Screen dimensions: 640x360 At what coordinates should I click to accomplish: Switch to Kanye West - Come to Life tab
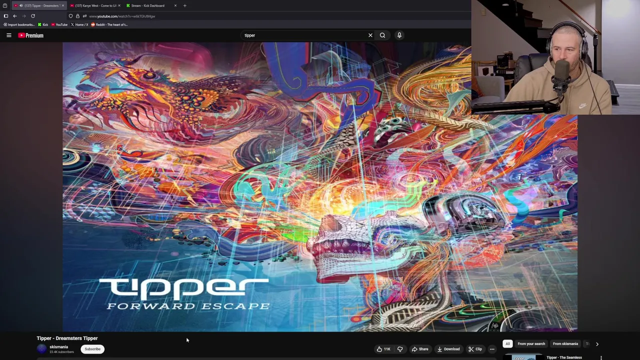[x=95, y=5]
